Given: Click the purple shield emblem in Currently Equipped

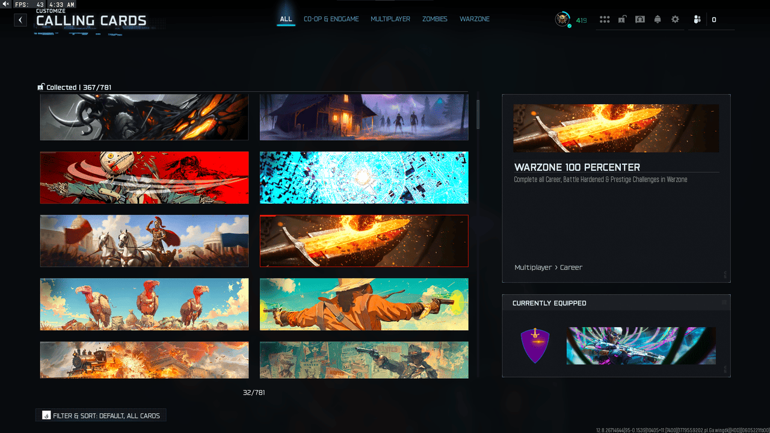Looking at the screenshot, I should tap(535, 346).
